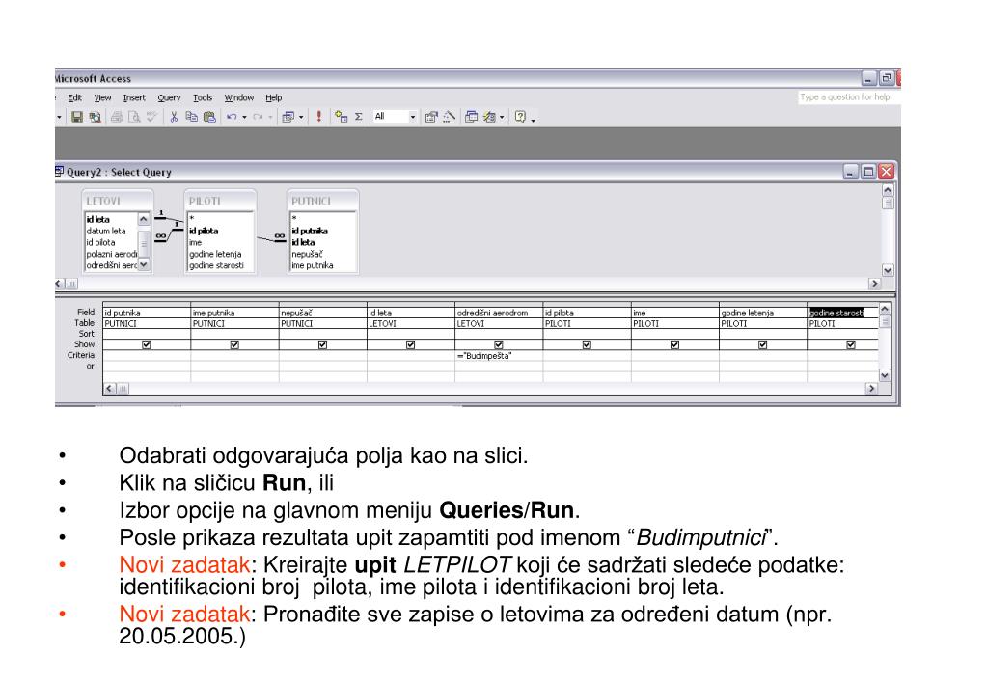Toggle Show checkbox for odredišni aerodrom column
Image resolution: width=987 pixels, height=683 pixels.
499,345
